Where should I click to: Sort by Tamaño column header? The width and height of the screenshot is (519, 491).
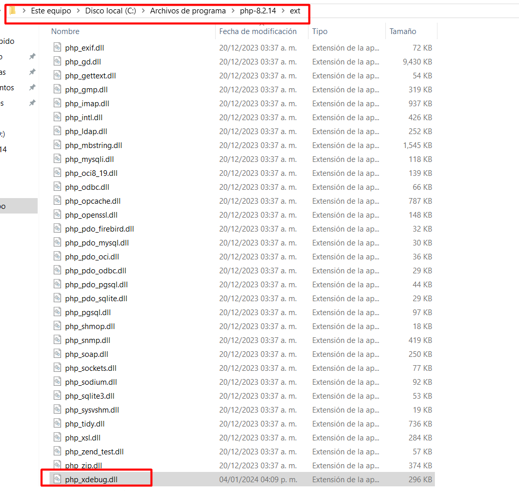[403, 31]
